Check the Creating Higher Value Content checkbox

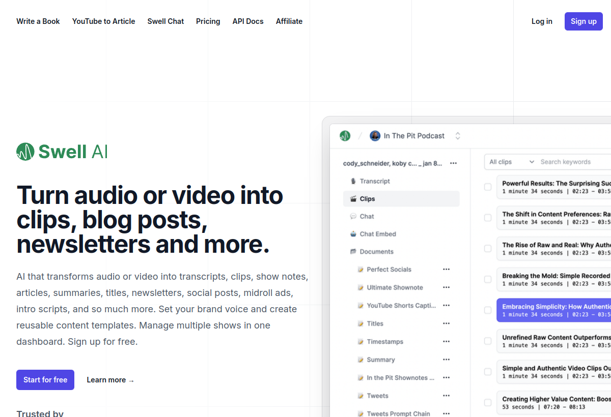488,403
